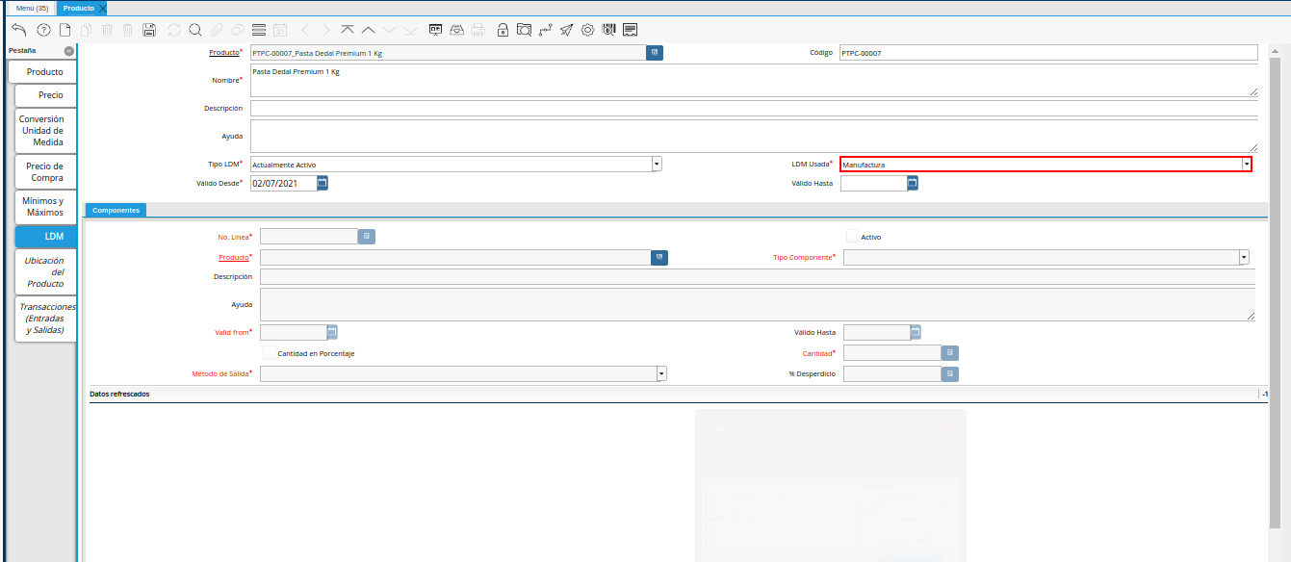Click the paper plane request icon

point(567,30)
